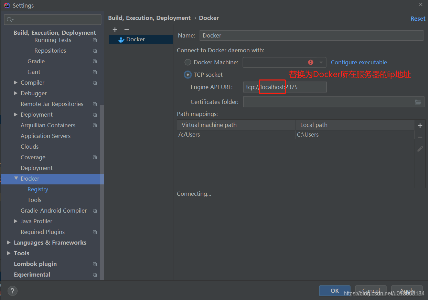428x300 pixels.
Task: Click the project-level icon next to Compiler
Action: (x=95, y=83)
